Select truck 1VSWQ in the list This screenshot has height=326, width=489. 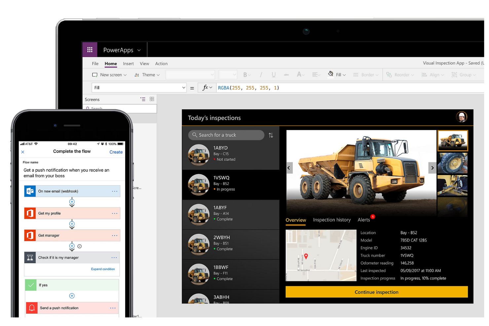pyautogui.click(x=231, y=185)
